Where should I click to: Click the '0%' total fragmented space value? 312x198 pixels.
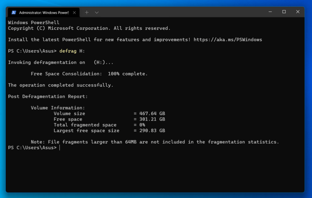pos(142,125)
